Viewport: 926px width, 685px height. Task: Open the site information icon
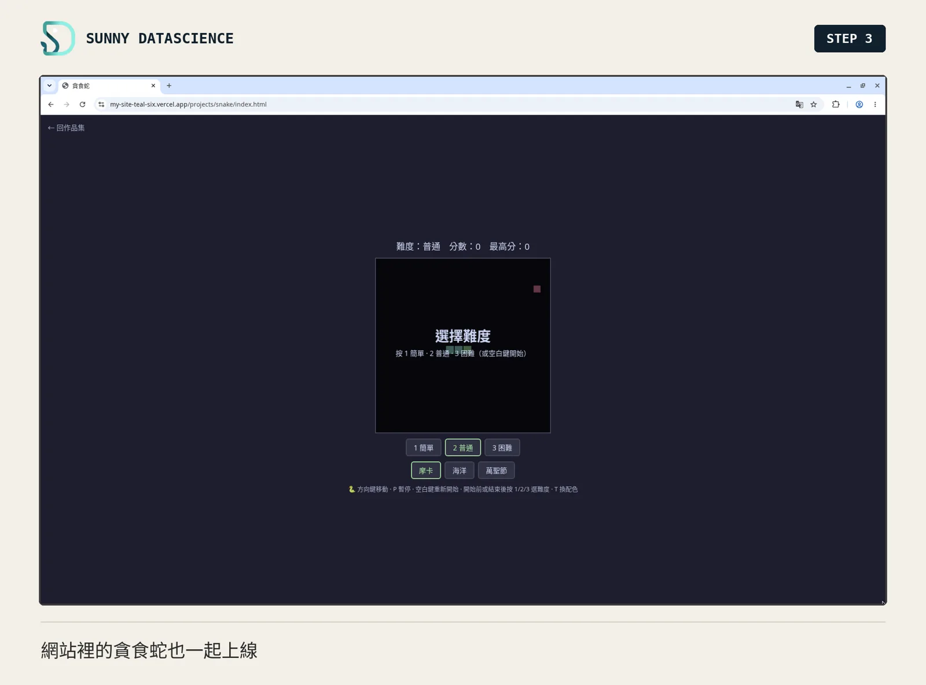pyautogui.click(x=101, y=105)
